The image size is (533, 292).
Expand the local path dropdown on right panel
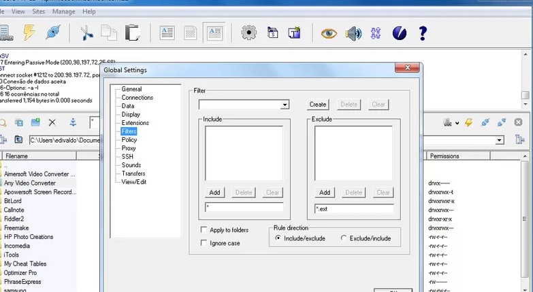pyautogui.click(x=500, y=140)
